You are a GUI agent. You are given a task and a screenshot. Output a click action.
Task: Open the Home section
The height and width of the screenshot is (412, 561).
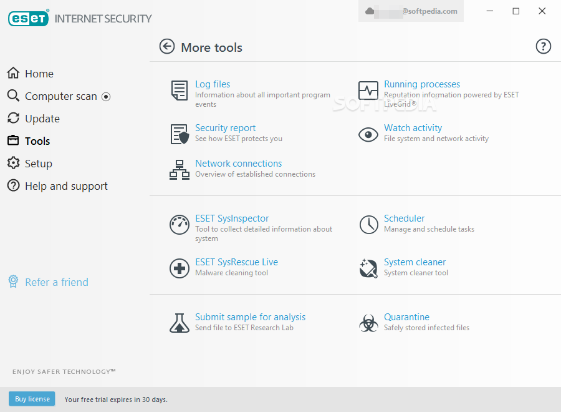(x=39, y=74)
